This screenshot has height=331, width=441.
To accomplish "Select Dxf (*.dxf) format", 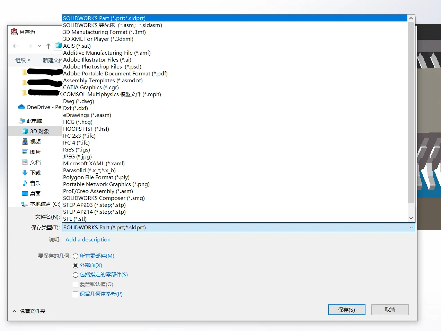I will point(235,108).
